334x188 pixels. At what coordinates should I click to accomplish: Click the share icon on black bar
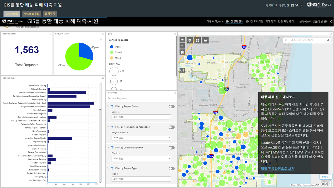(x=331, y=21)
